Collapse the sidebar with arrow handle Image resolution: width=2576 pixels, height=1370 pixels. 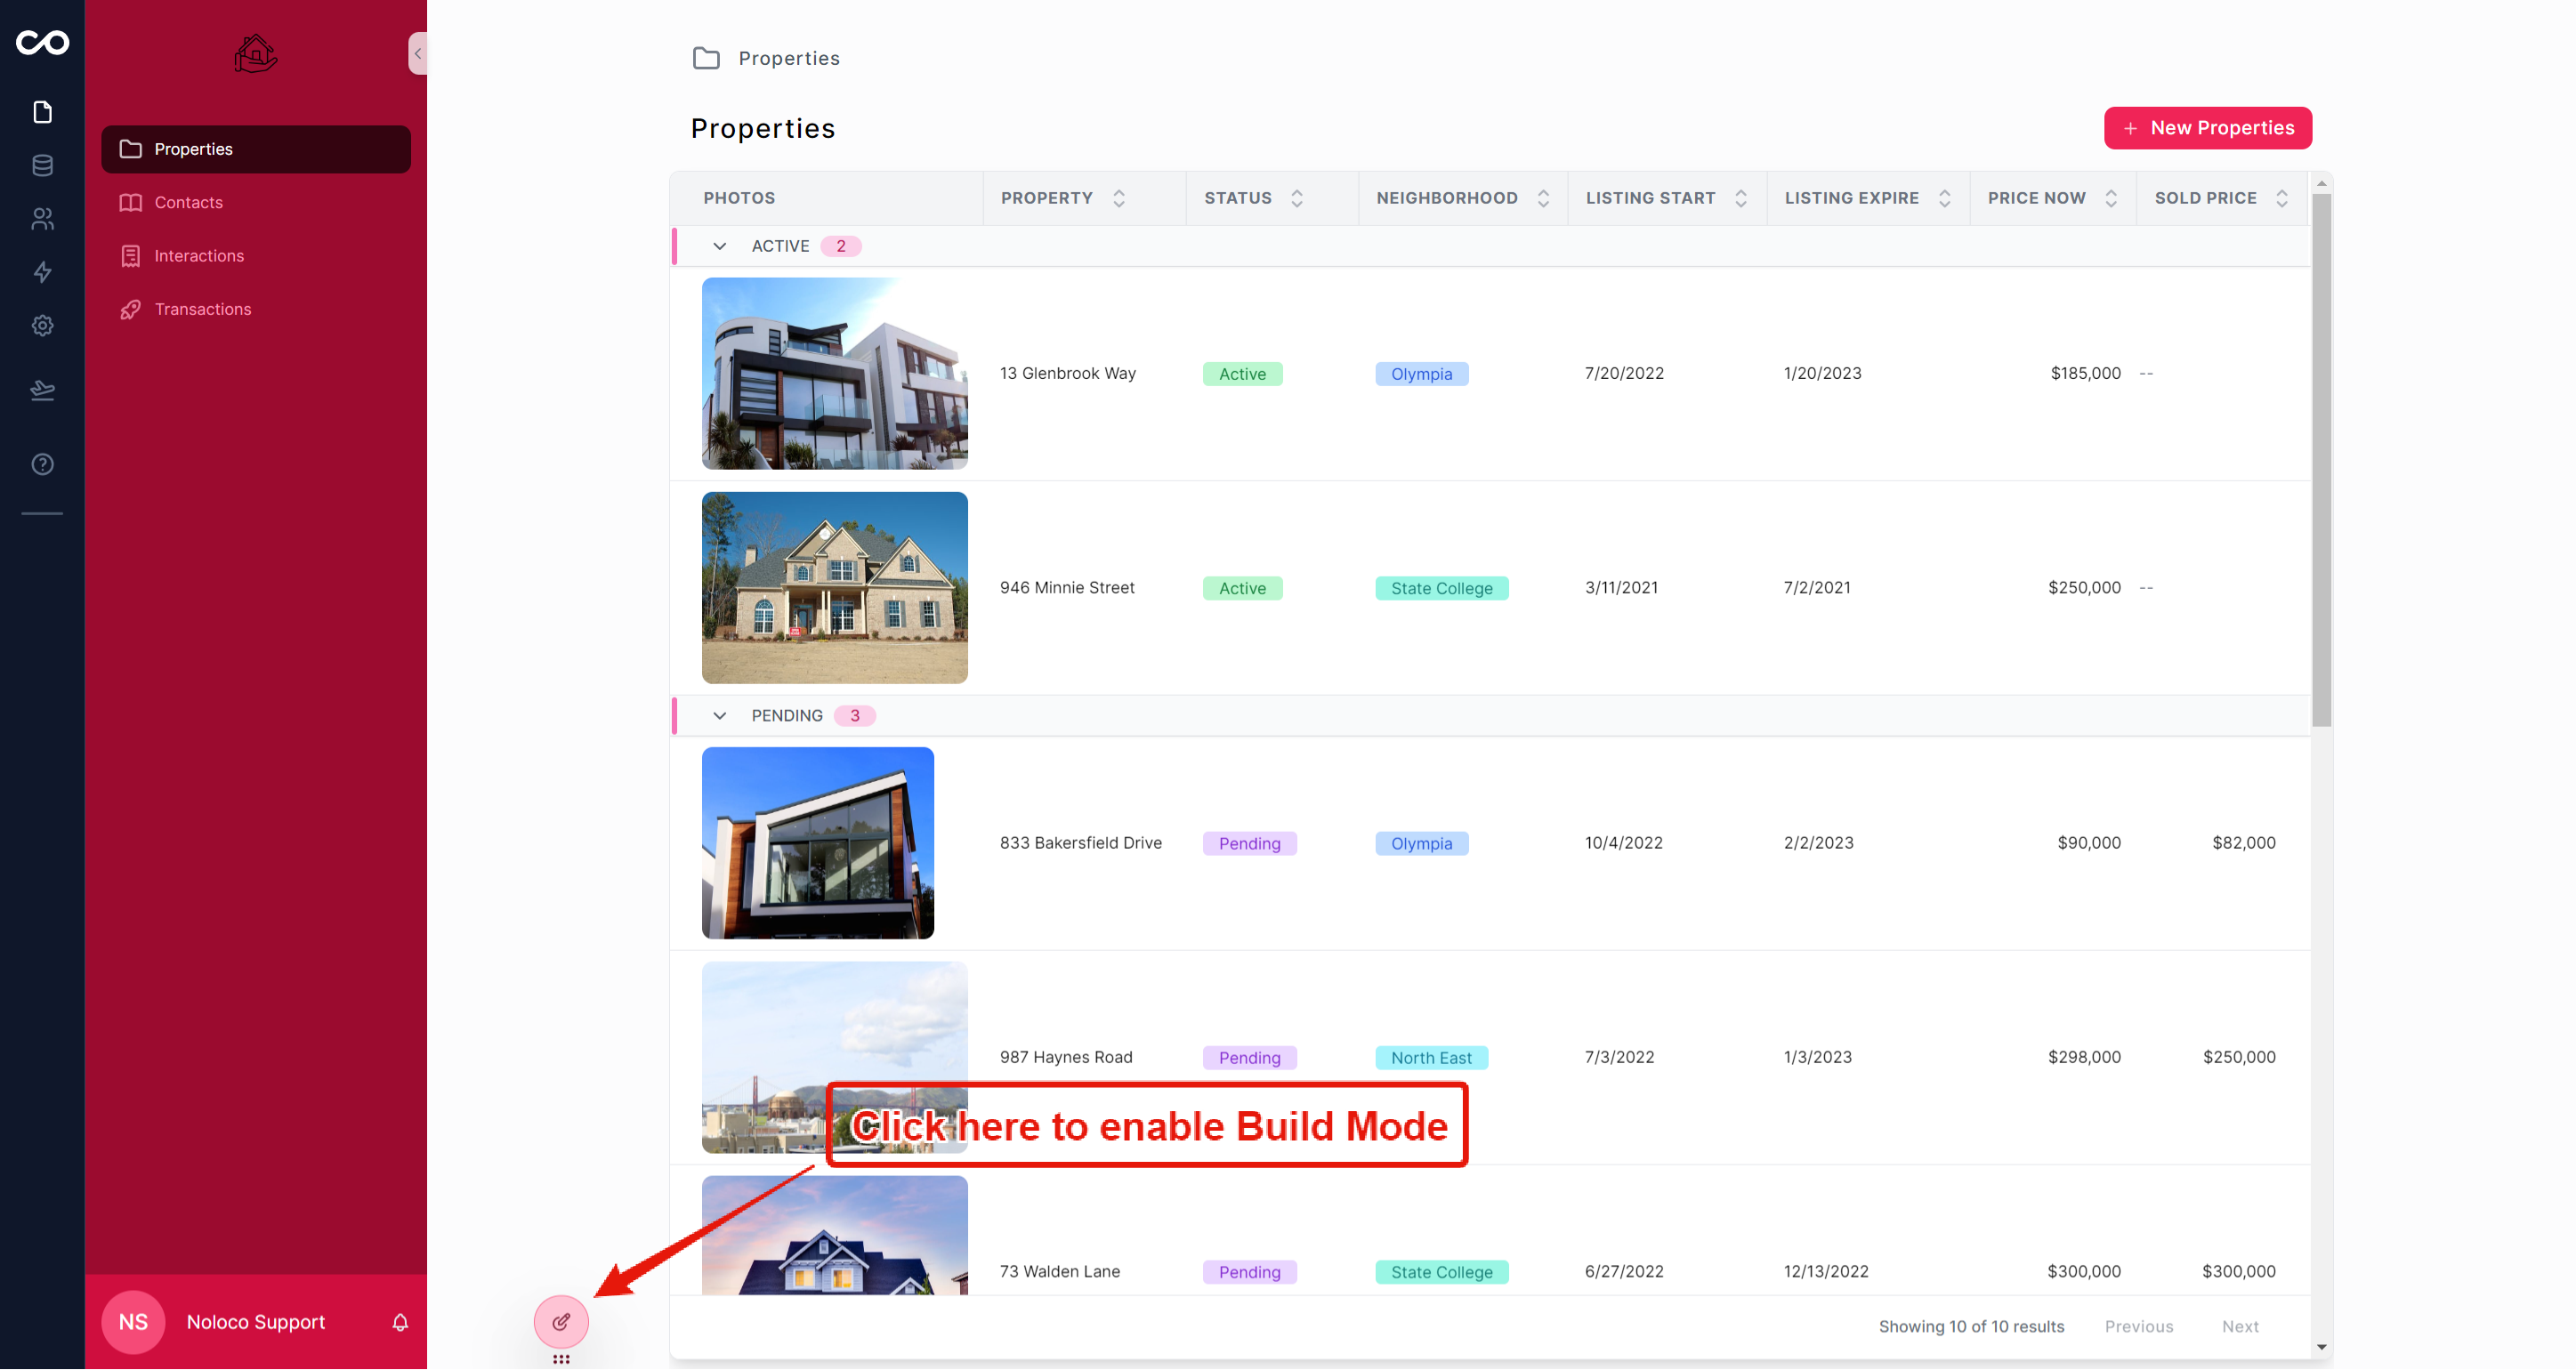pyautogui.click(x=418, y=53)
